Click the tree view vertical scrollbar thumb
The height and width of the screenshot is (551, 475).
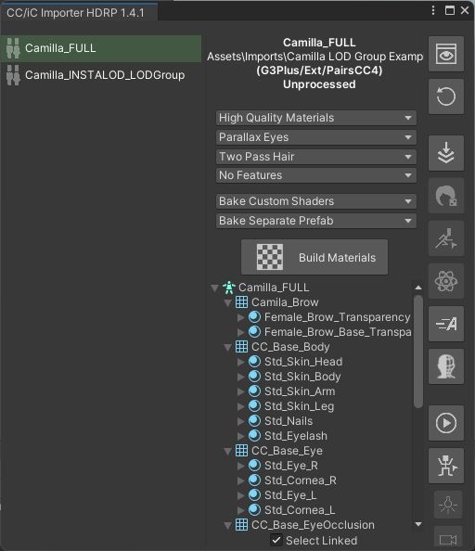pyautogui.click(x=418, y=352)
